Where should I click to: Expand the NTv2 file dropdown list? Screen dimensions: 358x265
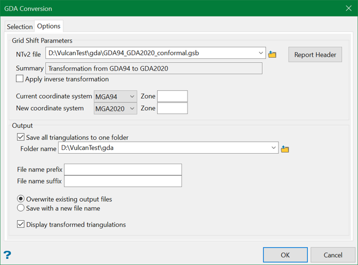click(261, 53)
